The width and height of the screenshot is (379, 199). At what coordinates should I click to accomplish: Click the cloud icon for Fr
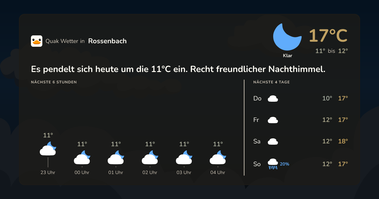[273, 120]
